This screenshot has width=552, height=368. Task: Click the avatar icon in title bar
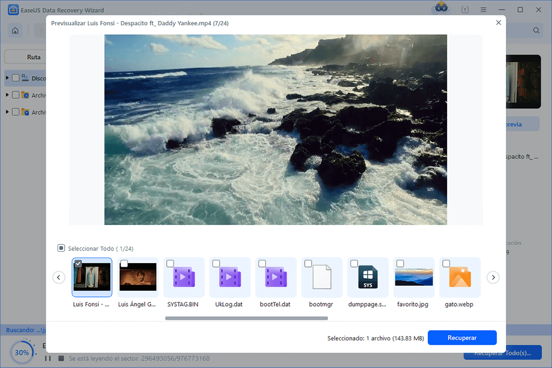pos(441,7)
